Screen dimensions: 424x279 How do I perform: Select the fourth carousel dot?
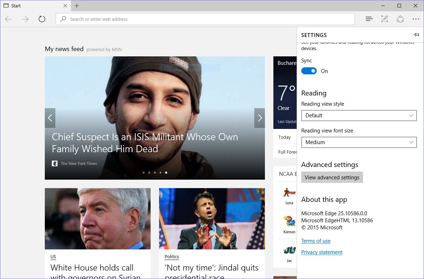tap(160, 173)
